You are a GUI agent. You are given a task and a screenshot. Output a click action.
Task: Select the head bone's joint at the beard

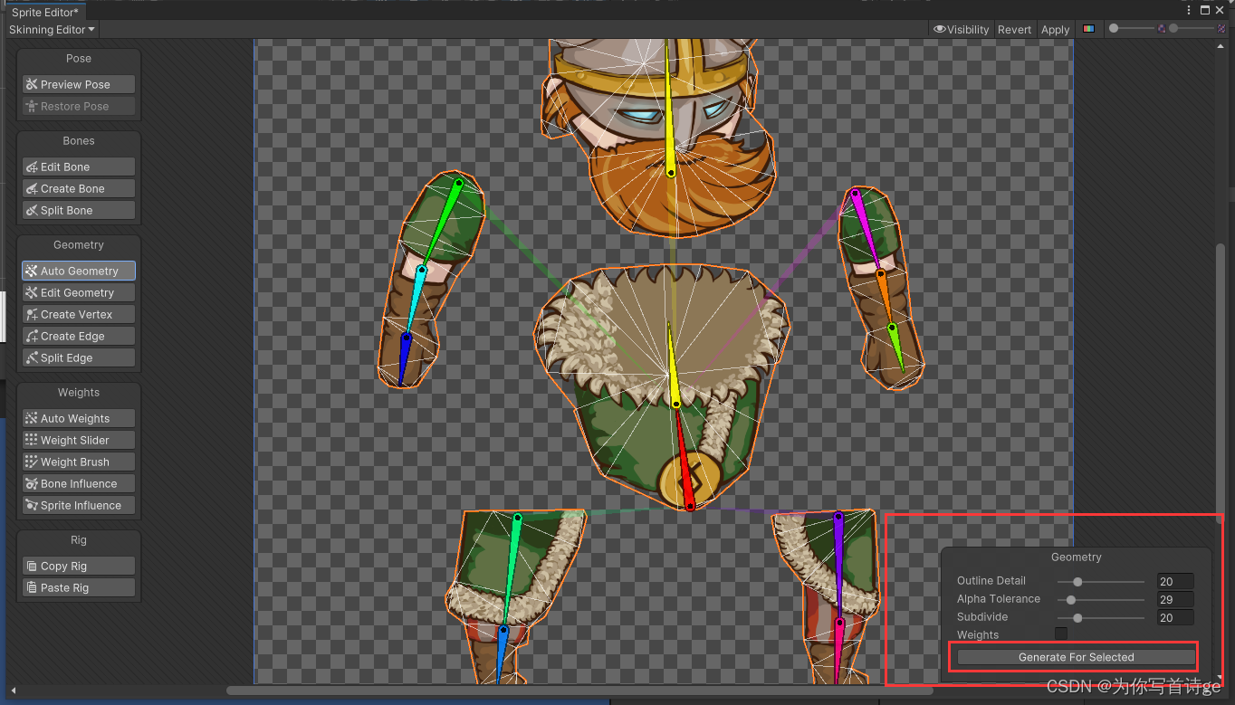pos(671,172)
